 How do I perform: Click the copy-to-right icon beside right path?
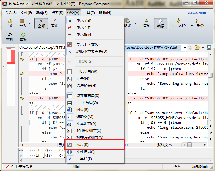point(190,48)
